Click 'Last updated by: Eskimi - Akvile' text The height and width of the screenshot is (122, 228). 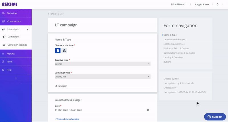179,83
